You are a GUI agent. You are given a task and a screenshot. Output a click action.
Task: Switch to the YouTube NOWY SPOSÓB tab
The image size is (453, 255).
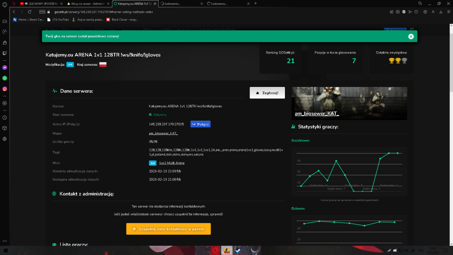click(x=41, y=4)
